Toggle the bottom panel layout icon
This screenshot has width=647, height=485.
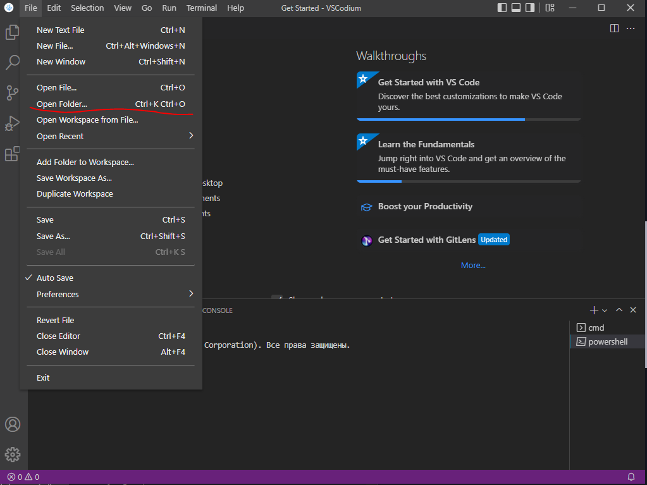[516, 8]
